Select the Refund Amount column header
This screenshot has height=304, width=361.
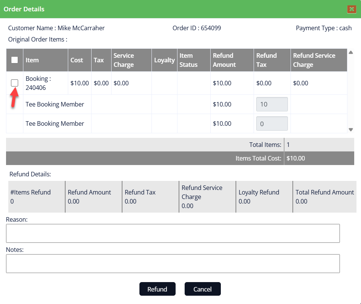[224, 60]
